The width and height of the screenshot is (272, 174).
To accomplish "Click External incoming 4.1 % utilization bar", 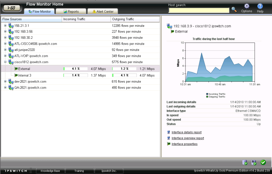I will coord(75,69).
